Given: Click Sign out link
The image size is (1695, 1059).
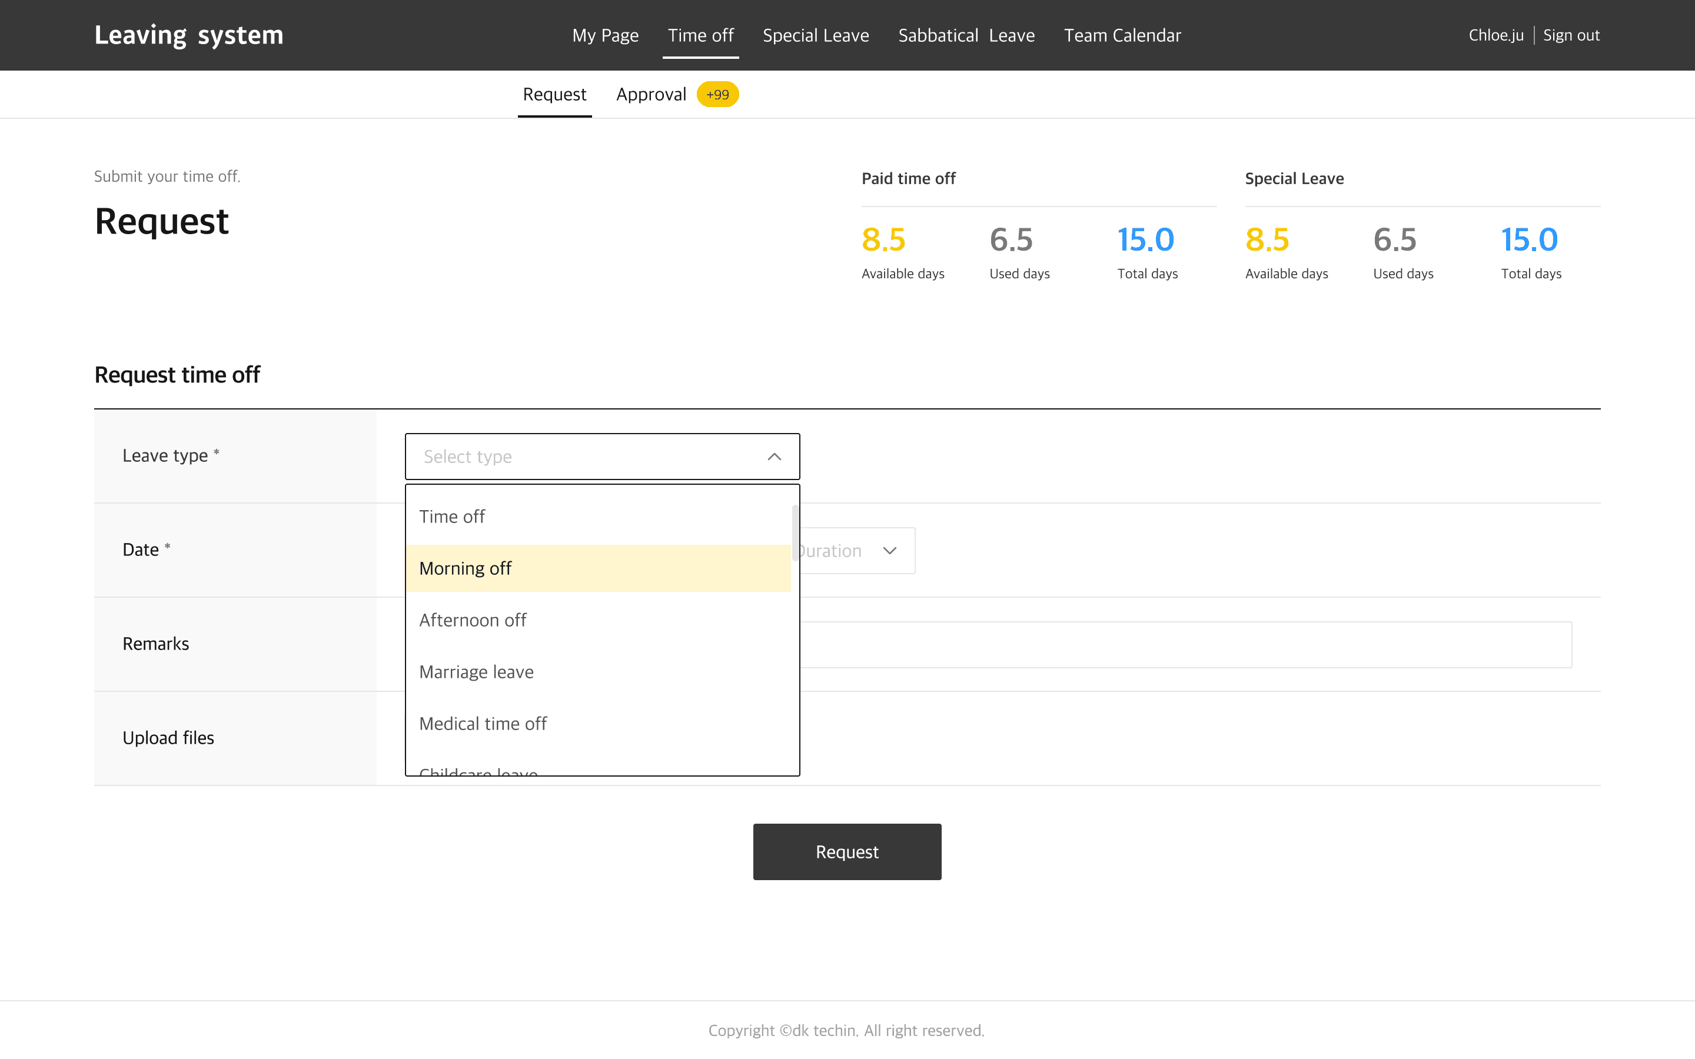Looking at the screenshot, I should (x=1571, y=36).
